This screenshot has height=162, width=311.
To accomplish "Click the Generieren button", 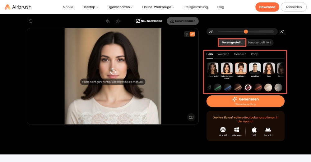I will point(246,101).
